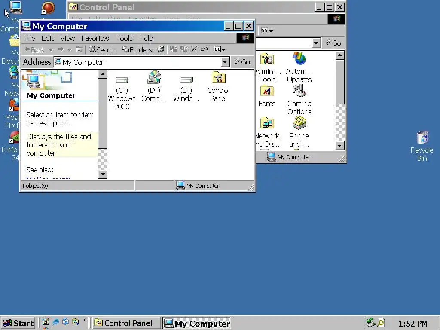Viewport: 440px width, 330px height.
Task: Open the Back history dropdown arrow
Action: (x=51, y=50)
